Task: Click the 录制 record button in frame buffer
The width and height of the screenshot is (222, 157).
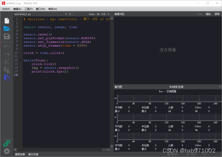Action: (199, 14)
